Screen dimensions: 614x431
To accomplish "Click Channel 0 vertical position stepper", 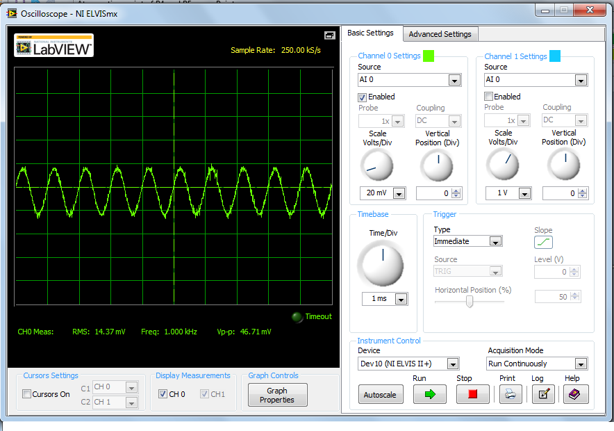I will pos(456,193).
